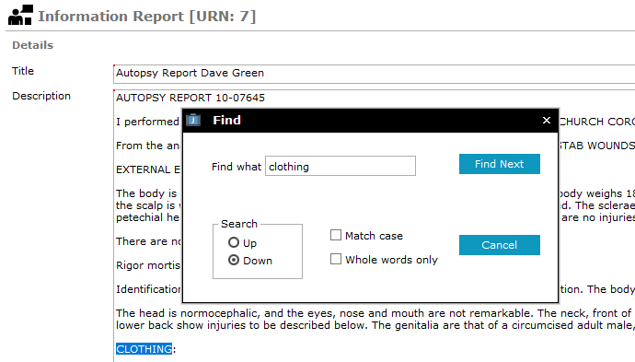Click the Description label
The image size is (635, 362).
pyautogui.click(x=41, y=96)
